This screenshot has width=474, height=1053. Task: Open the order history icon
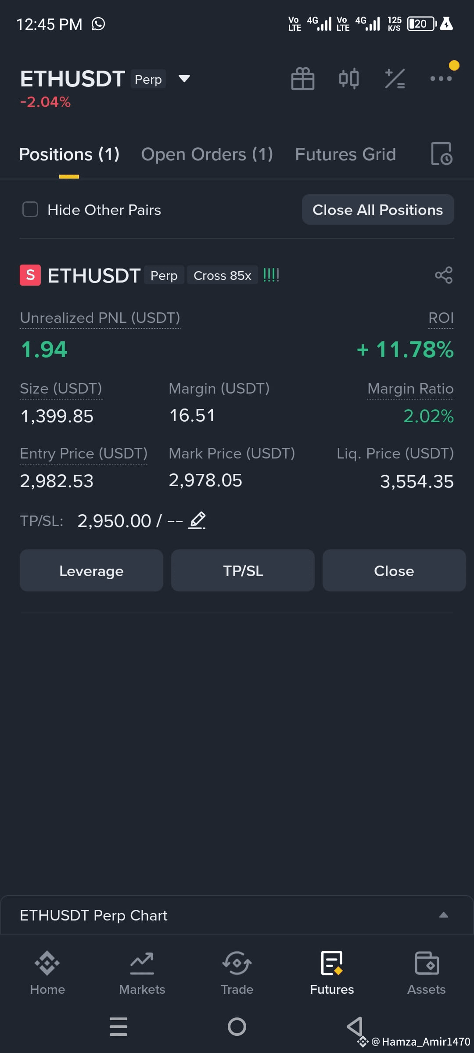coord(442,154)
